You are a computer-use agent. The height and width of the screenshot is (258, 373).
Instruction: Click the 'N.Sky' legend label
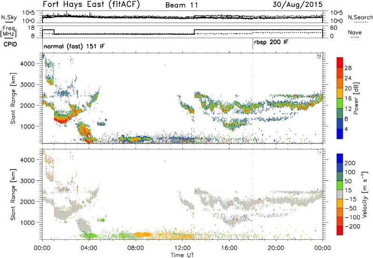(x=9, y=17)
